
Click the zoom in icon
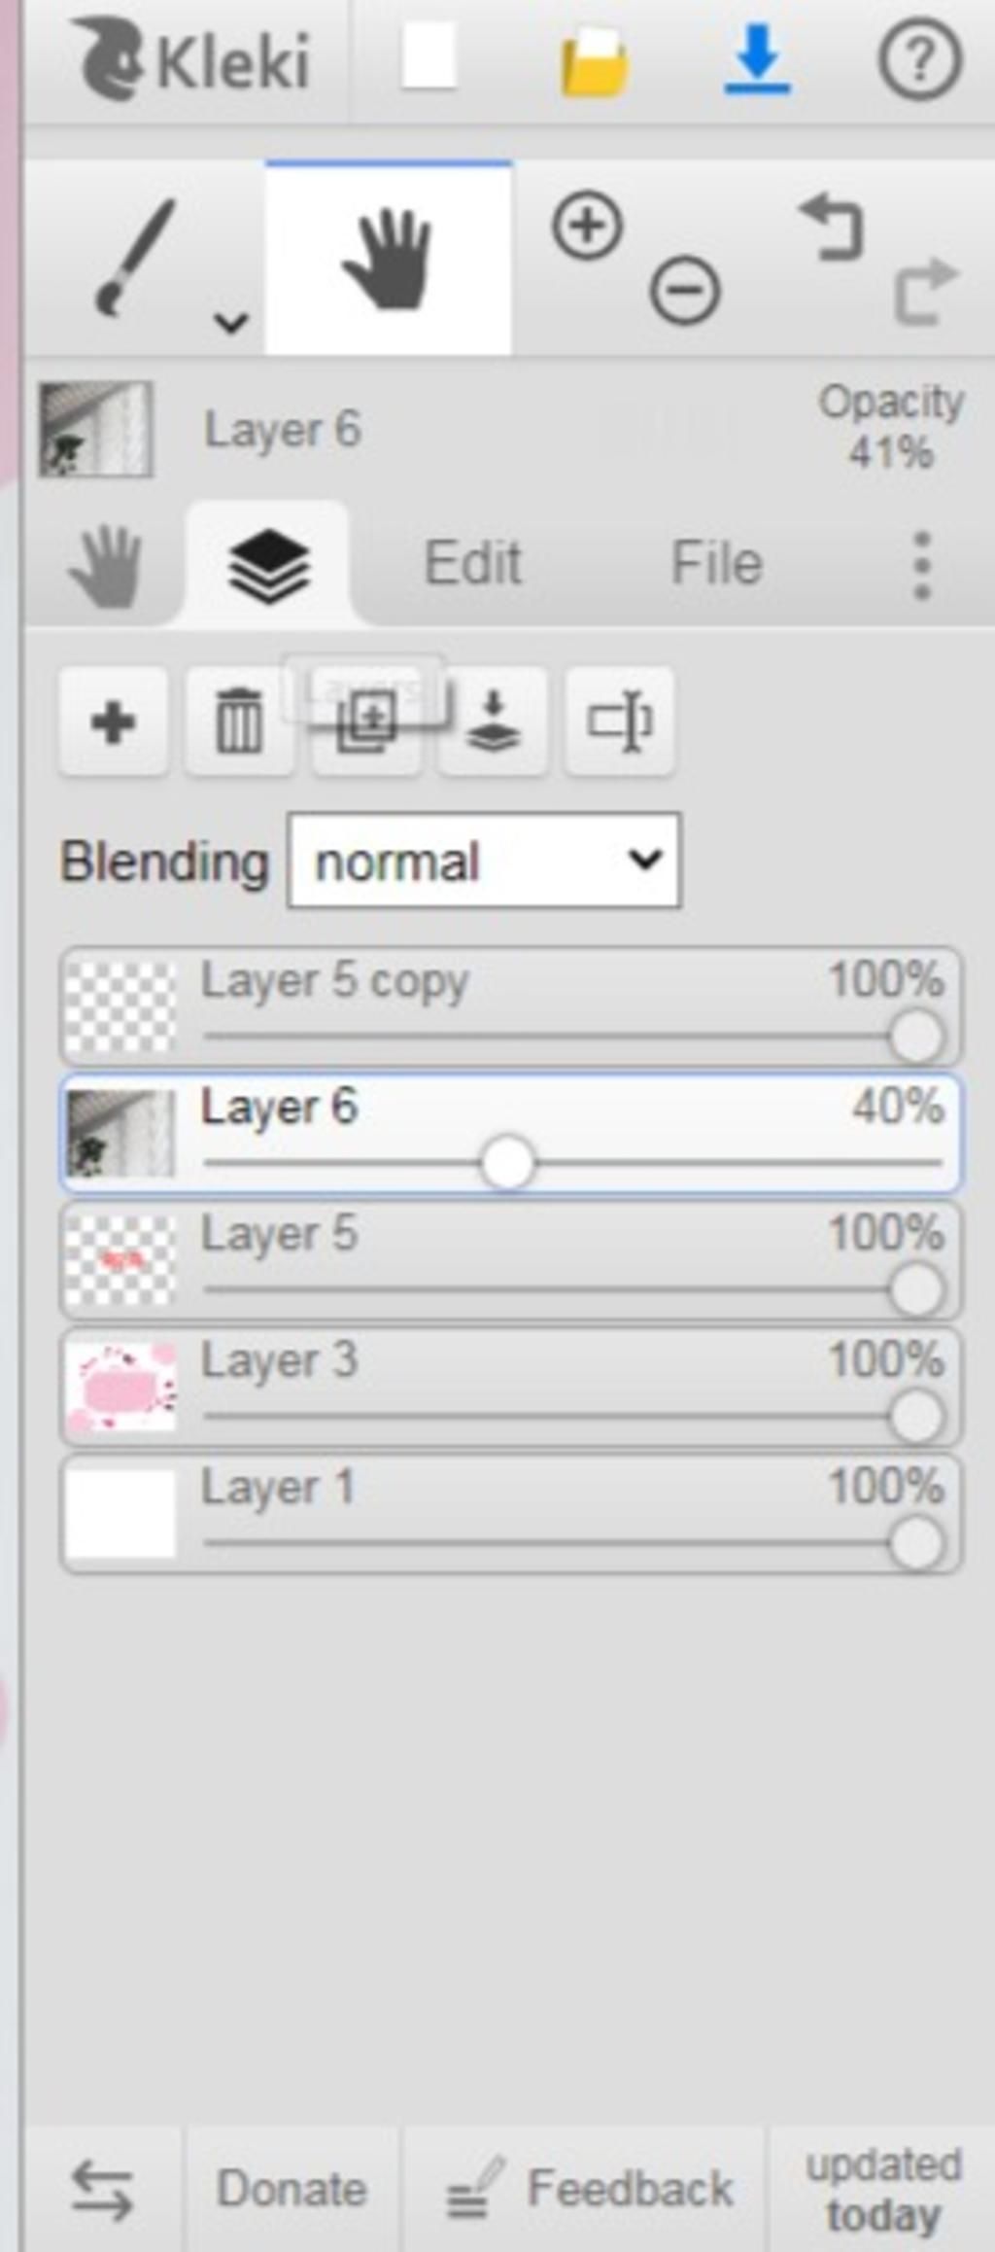pyautogui.click(x=587, y=227)
